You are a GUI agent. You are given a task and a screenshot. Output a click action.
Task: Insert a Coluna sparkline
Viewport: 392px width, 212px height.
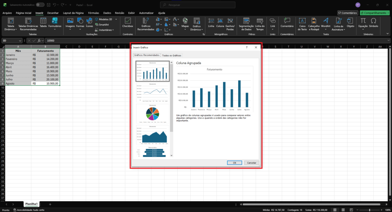[x=220, y=23]
